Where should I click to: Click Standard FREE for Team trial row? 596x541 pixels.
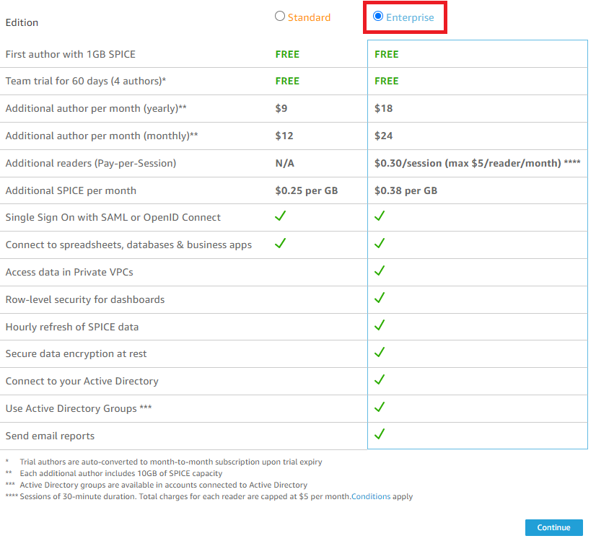(287, 82)
